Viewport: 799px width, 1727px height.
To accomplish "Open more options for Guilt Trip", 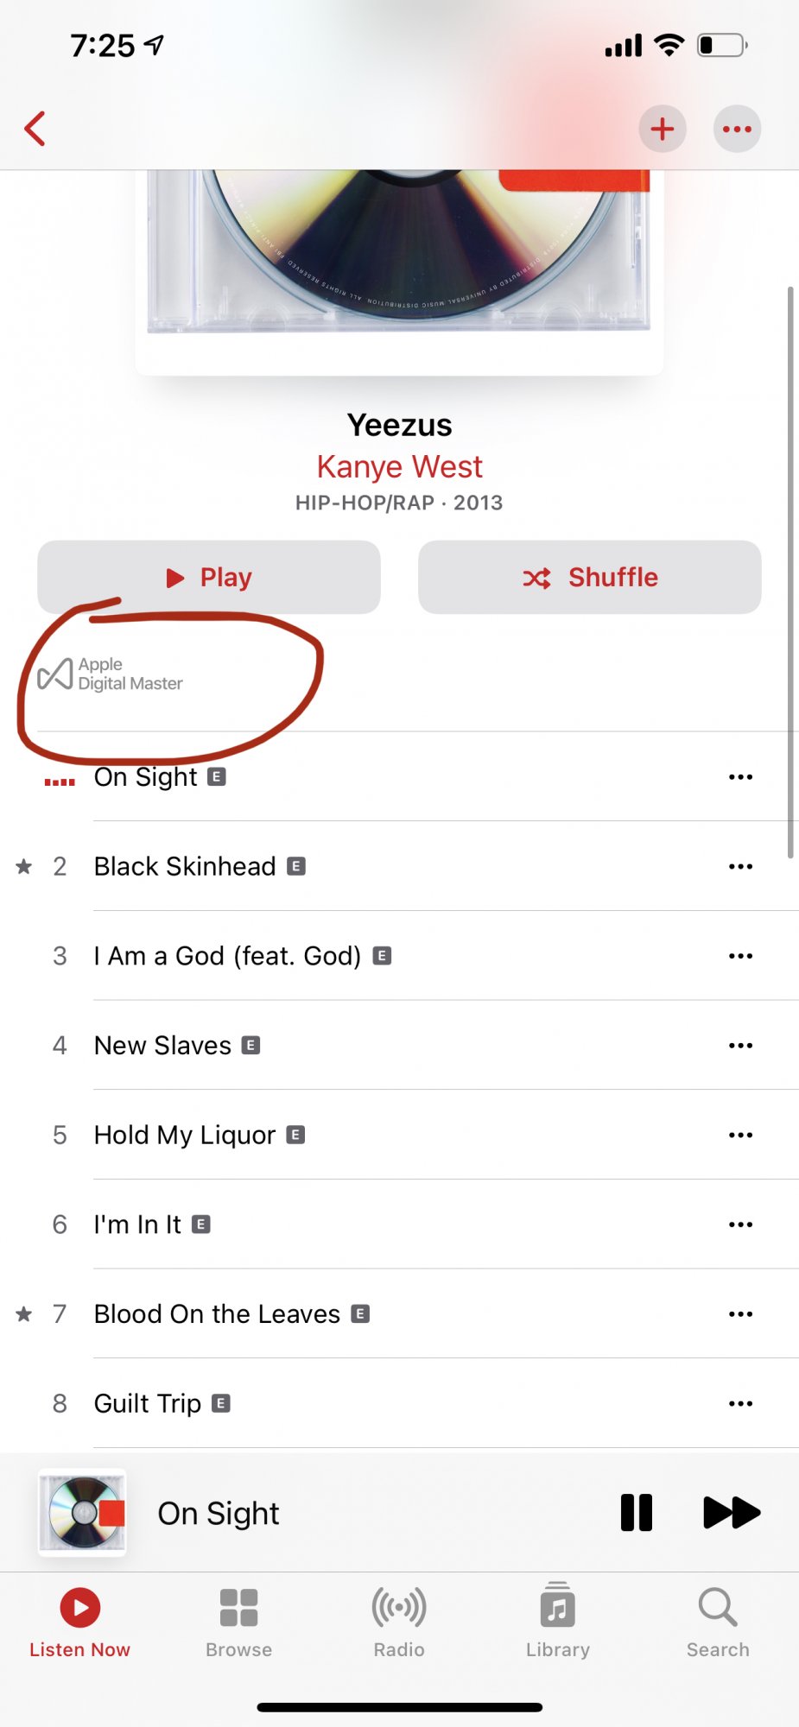I will pyautogui.click(x=740, y=1404).
